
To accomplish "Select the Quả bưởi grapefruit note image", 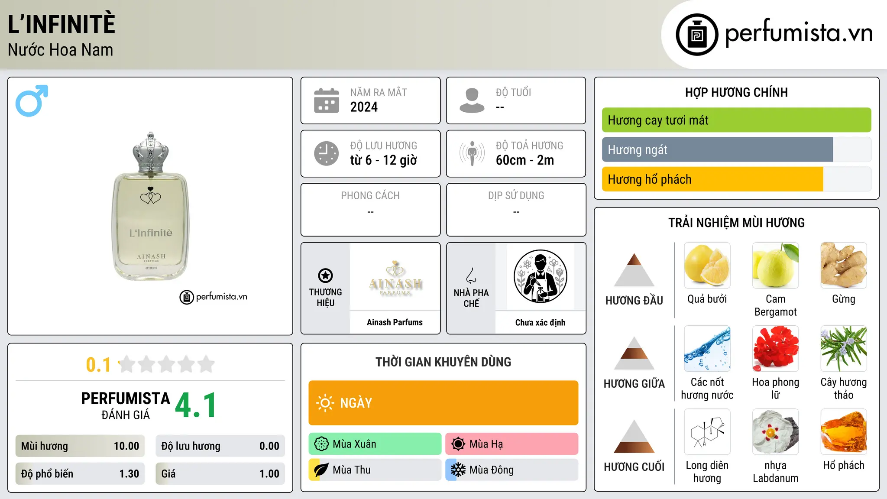I will coord(707,266).
